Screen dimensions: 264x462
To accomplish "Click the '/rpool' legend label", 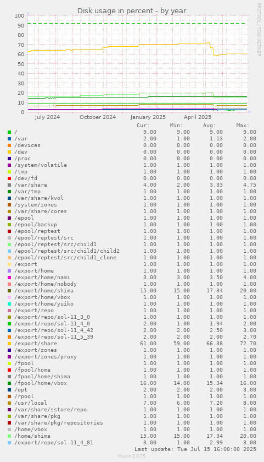I will click(24, 396).
